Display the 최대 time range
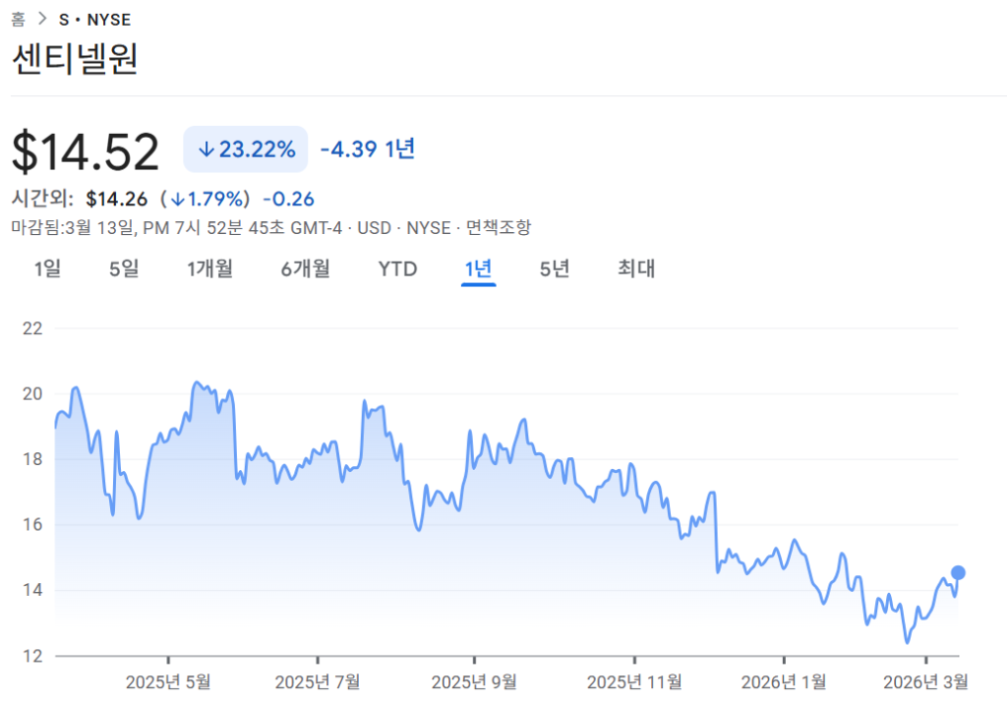 point(635,268)
